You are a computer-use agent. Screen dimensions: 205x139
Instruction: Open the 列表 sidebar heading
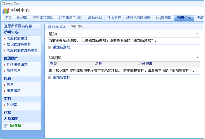point(7,78)
